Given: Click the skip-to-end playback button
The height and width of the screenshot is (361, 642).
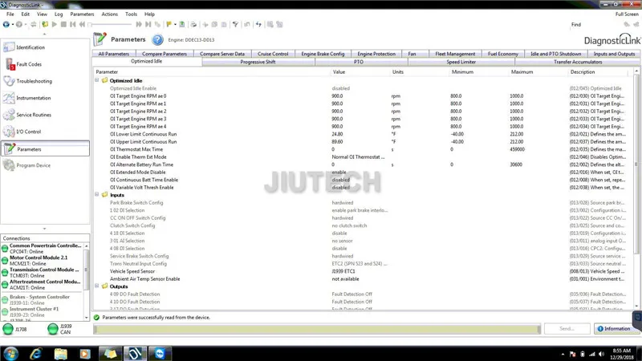Looking at the screenshot, I should [x=148, y=25].
